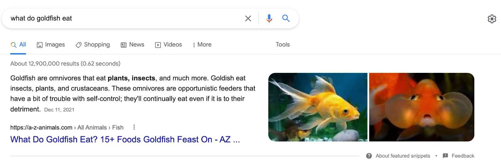Click the question mark featured snippets icon
The image size is (501, 162).
coord(369,156)
